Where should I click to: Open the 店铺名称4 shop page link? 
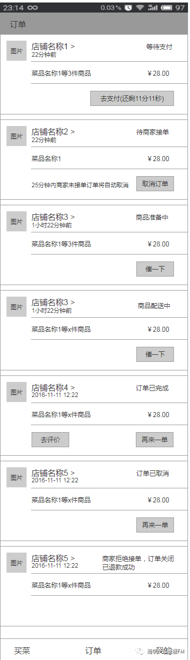pyautogui.click(x=53, y=388)
